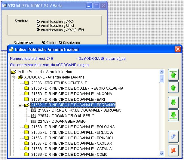Screen dimensions: 184x160
Task: Select AGDOGANE - Agenzia delle Dogane entry
Action: pos(54,77)
